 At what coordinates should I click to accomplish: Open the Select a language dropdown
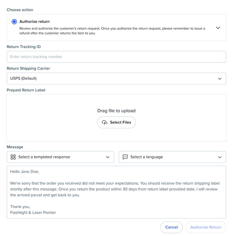click(x=172, y=157)
